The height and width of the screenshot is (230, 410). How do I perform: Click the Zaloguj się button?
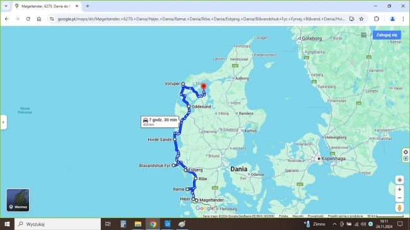click(x=387, y=35)
